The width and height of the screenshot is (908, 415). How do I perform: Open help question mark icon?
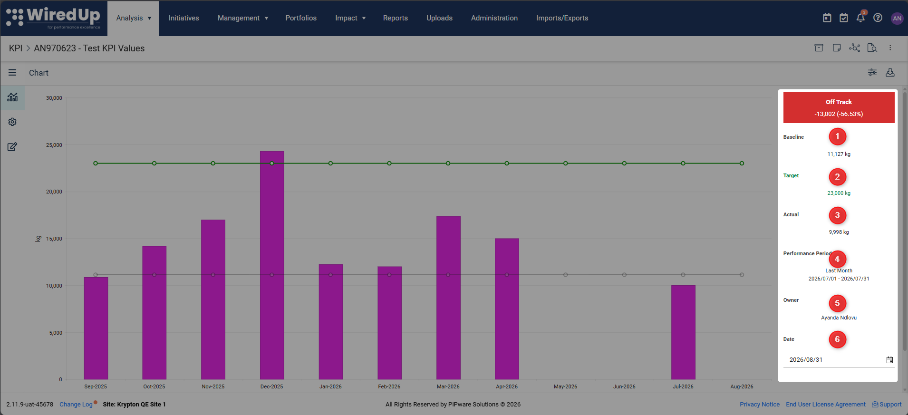pyautogui.click(x=878, y=18)
